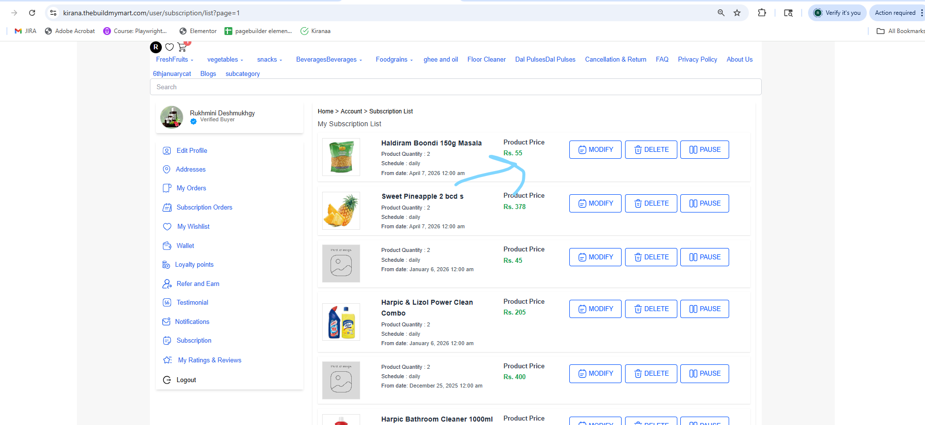Open the Floor Cleaner category
This screenshot has height=425, width=925.
click(486, 60)
